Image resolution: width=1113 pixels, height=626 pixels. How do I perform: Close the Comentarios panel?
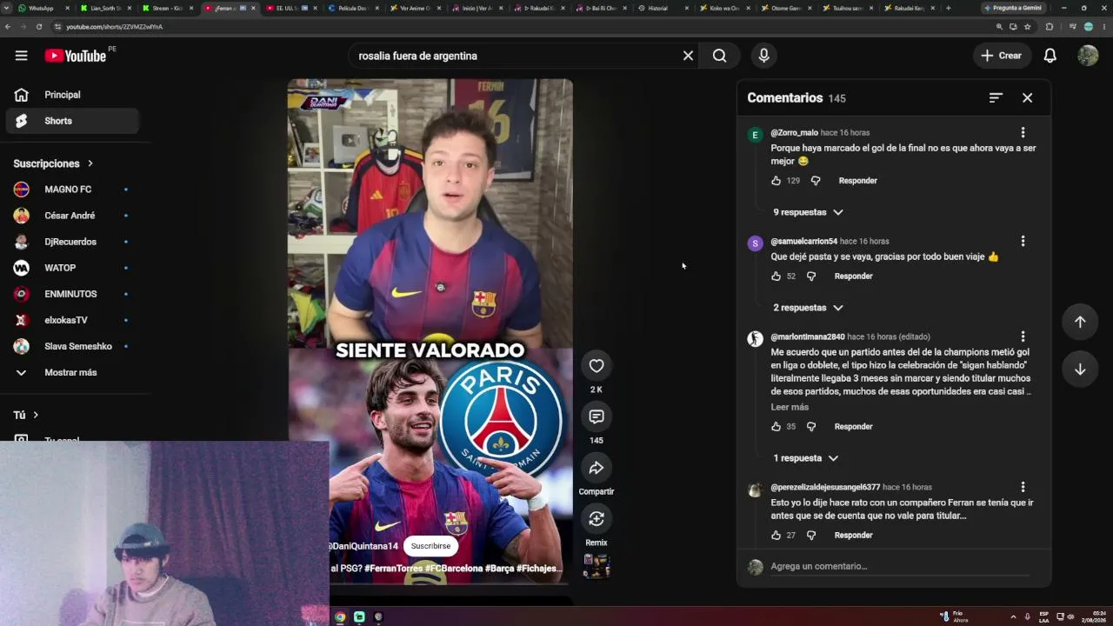pos(1027,98)
